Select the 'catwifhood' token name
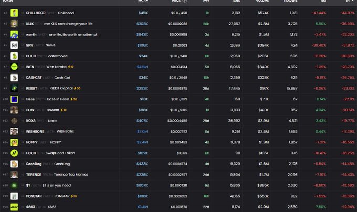 [58, 56]
